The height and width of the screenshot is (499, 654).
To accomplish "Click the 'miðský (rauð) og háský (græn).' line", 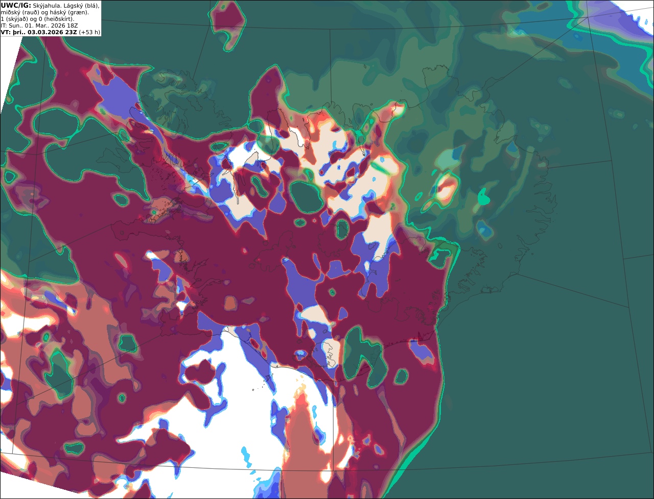I will pyautogui.click(x=44, y=12).
